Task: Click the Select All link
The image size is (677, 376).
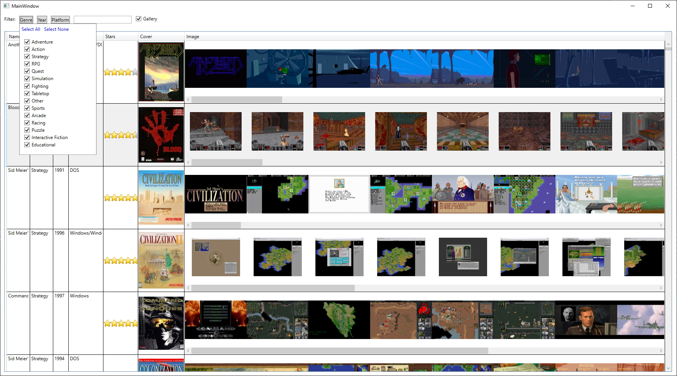Action: [31, 29]
